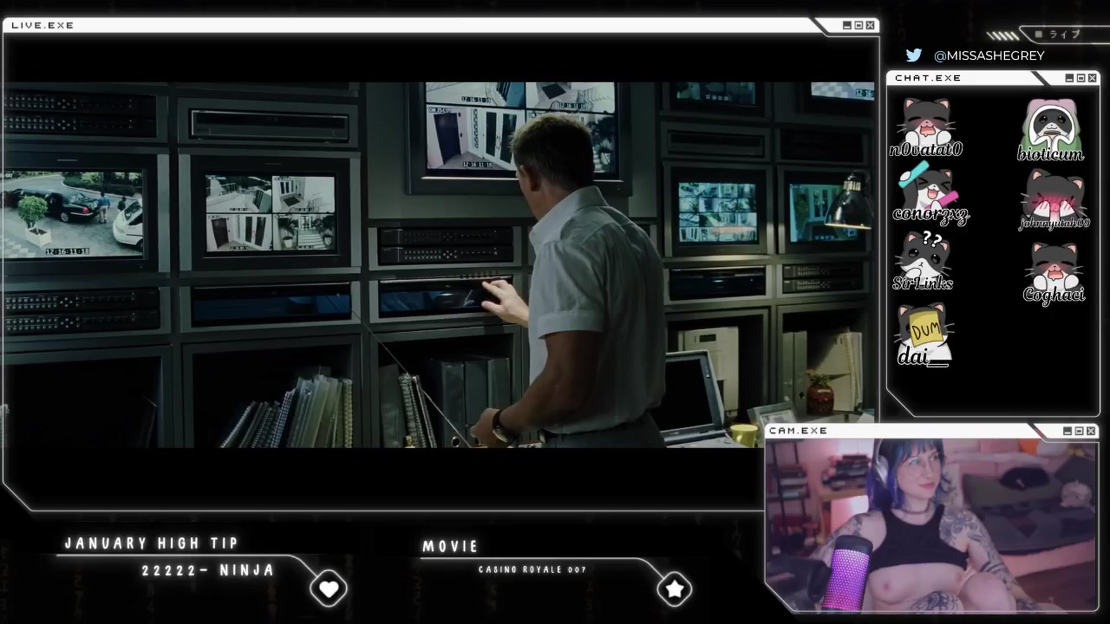Viewport: 1110px width, 624px height.
Task: Click the 22222- NINJA tip entry
Action: tap(208, 571)
